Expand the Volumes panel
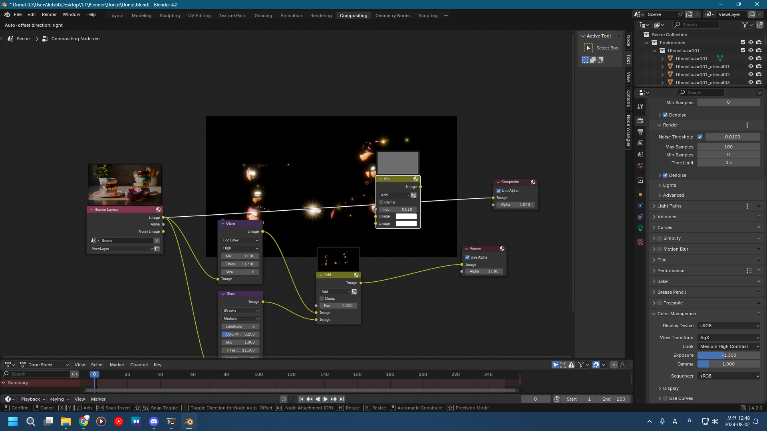767x431 pixels. click(x=666, y=217)
